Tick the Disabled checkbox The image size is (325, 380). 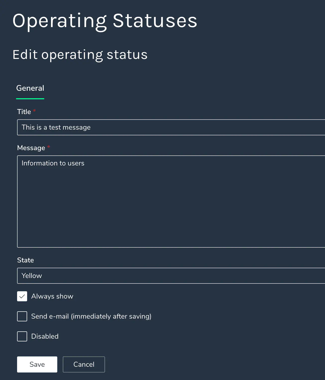coord(22,336)
